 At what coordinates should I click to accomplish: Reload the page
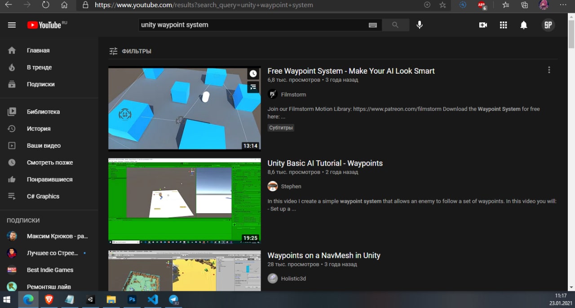pos(45,5)
